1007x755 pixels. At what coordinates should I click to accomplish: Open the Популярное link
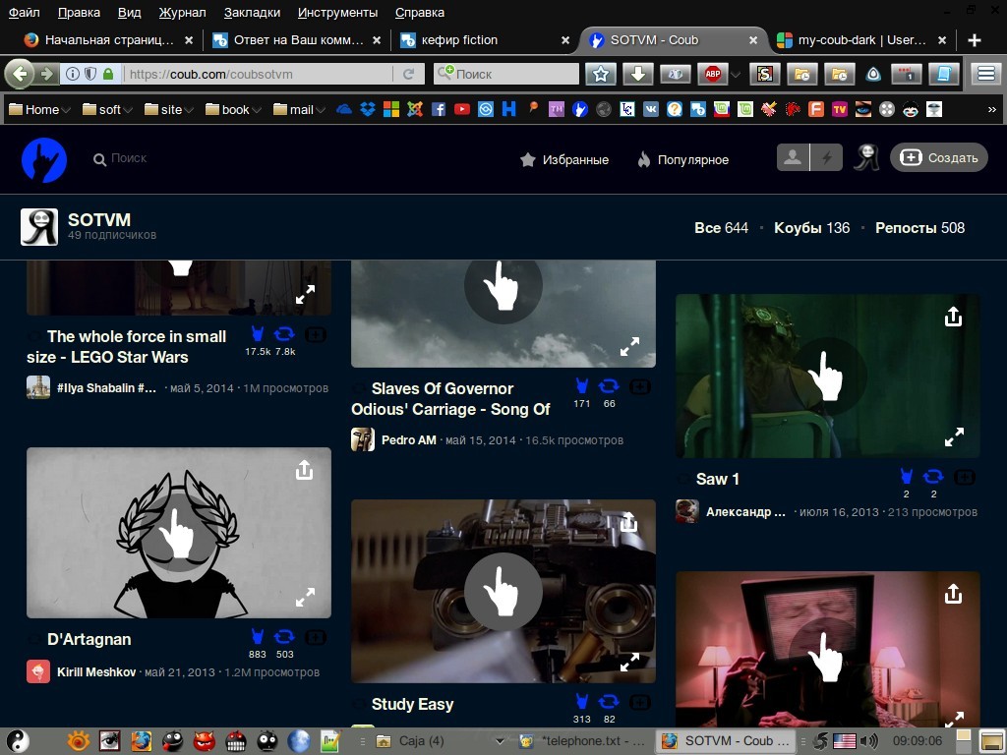click(x=682, y=159)
